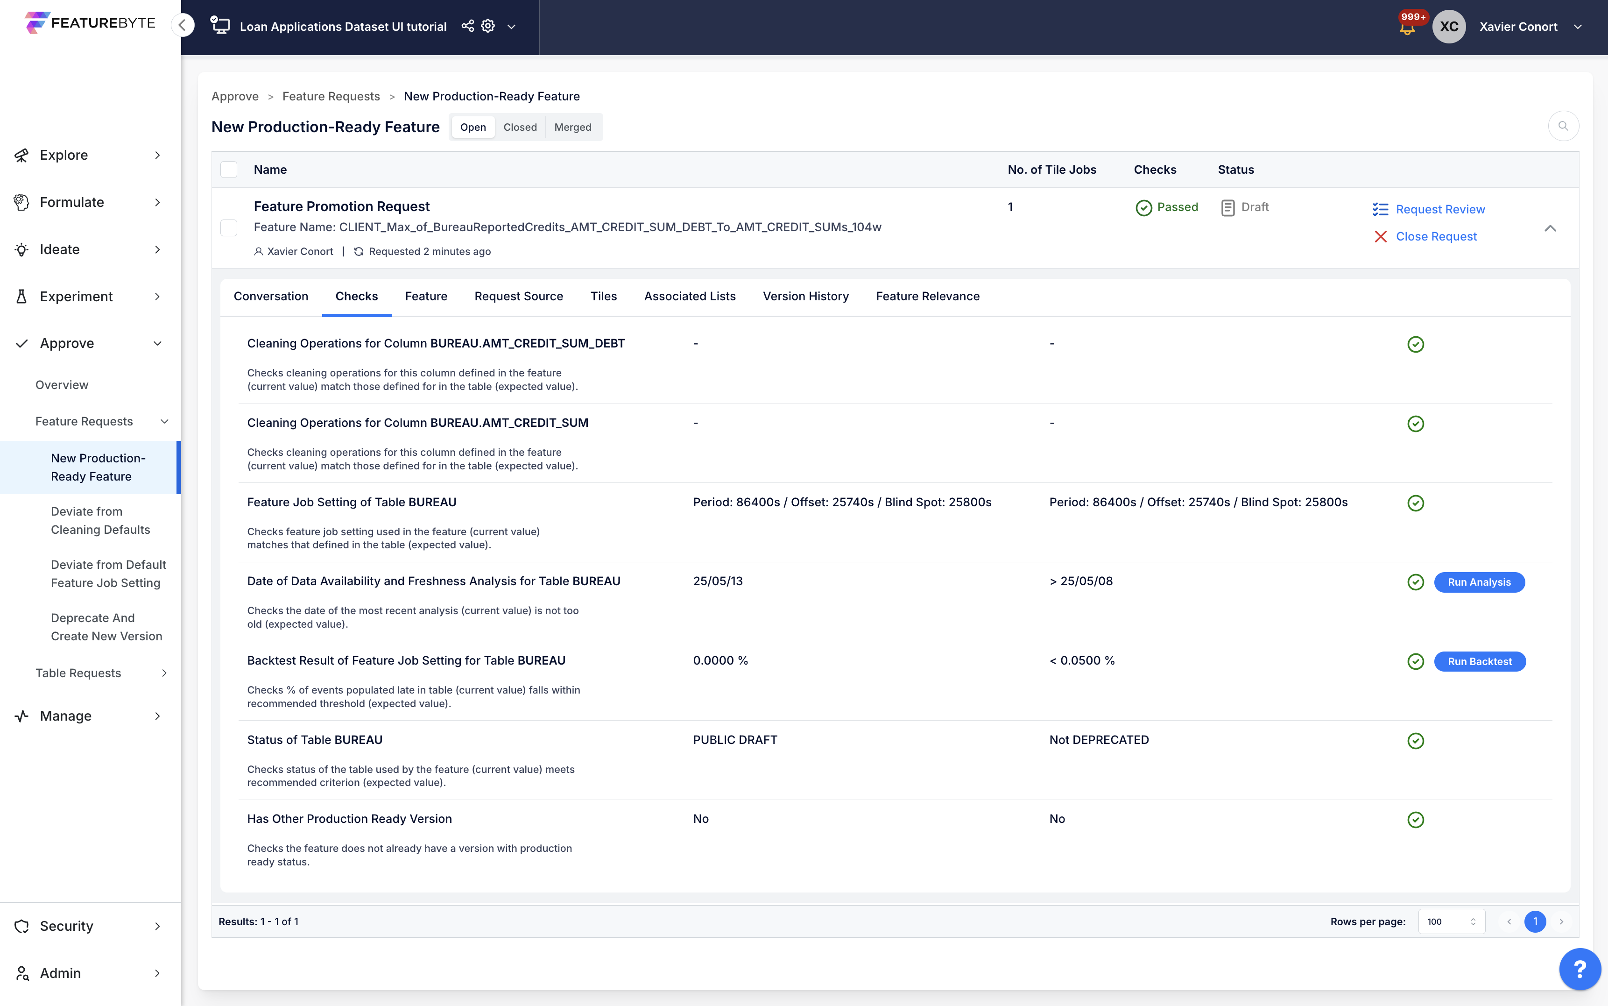Collapse the Approve menu chevron
Screen dimensions: 1608x1006
(158, 343)
